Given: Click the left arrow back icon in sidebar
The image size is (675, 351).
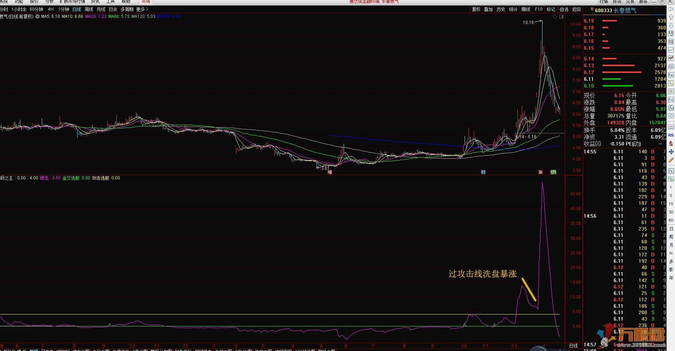Looking at the screenshot, I should click(671, 9).
